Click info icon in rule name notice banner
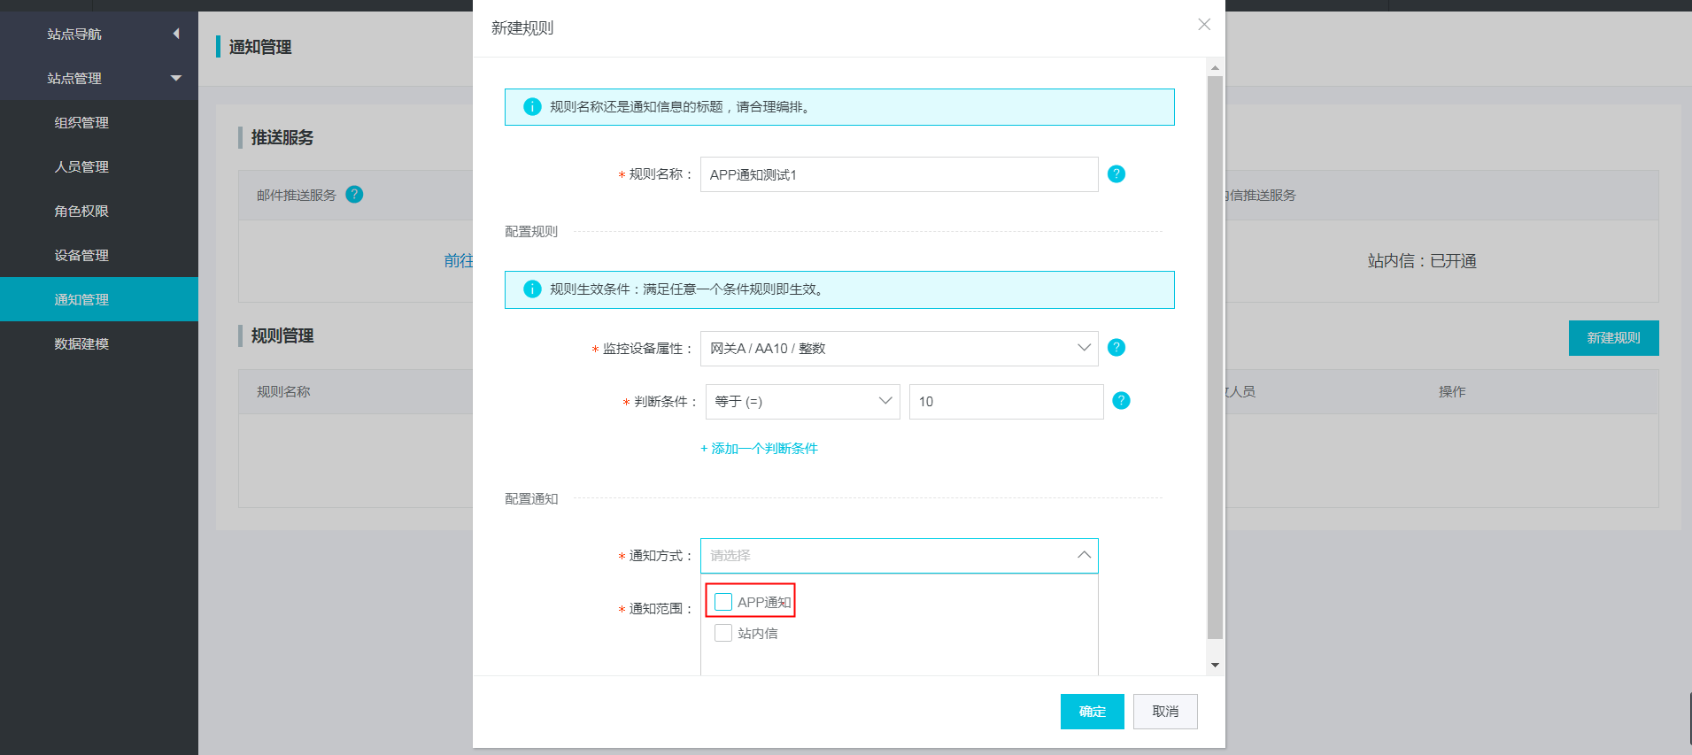Image resolution: width=1692 pixels, height=755 pixels. (532, 106)
